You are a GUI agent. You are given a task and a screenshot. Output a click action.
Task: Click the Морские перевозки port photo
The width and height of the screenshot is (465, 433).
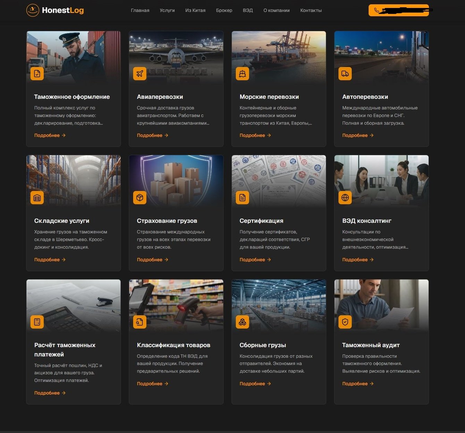(x=279, y=52)
